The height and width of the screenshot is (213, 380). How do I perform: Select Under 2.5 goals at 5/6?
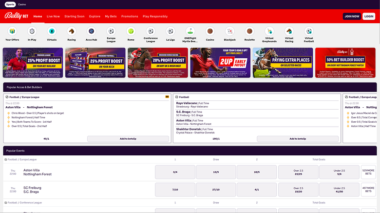[339, 172]
